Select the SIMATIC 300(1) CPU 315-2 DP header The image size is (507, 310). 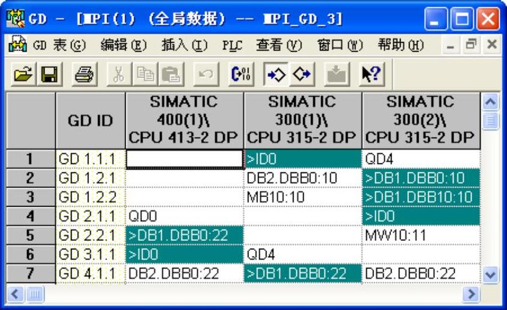tap(303, 121)
